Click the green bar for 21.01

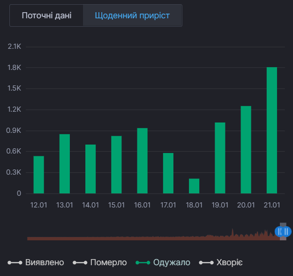(x=272, y=130)
